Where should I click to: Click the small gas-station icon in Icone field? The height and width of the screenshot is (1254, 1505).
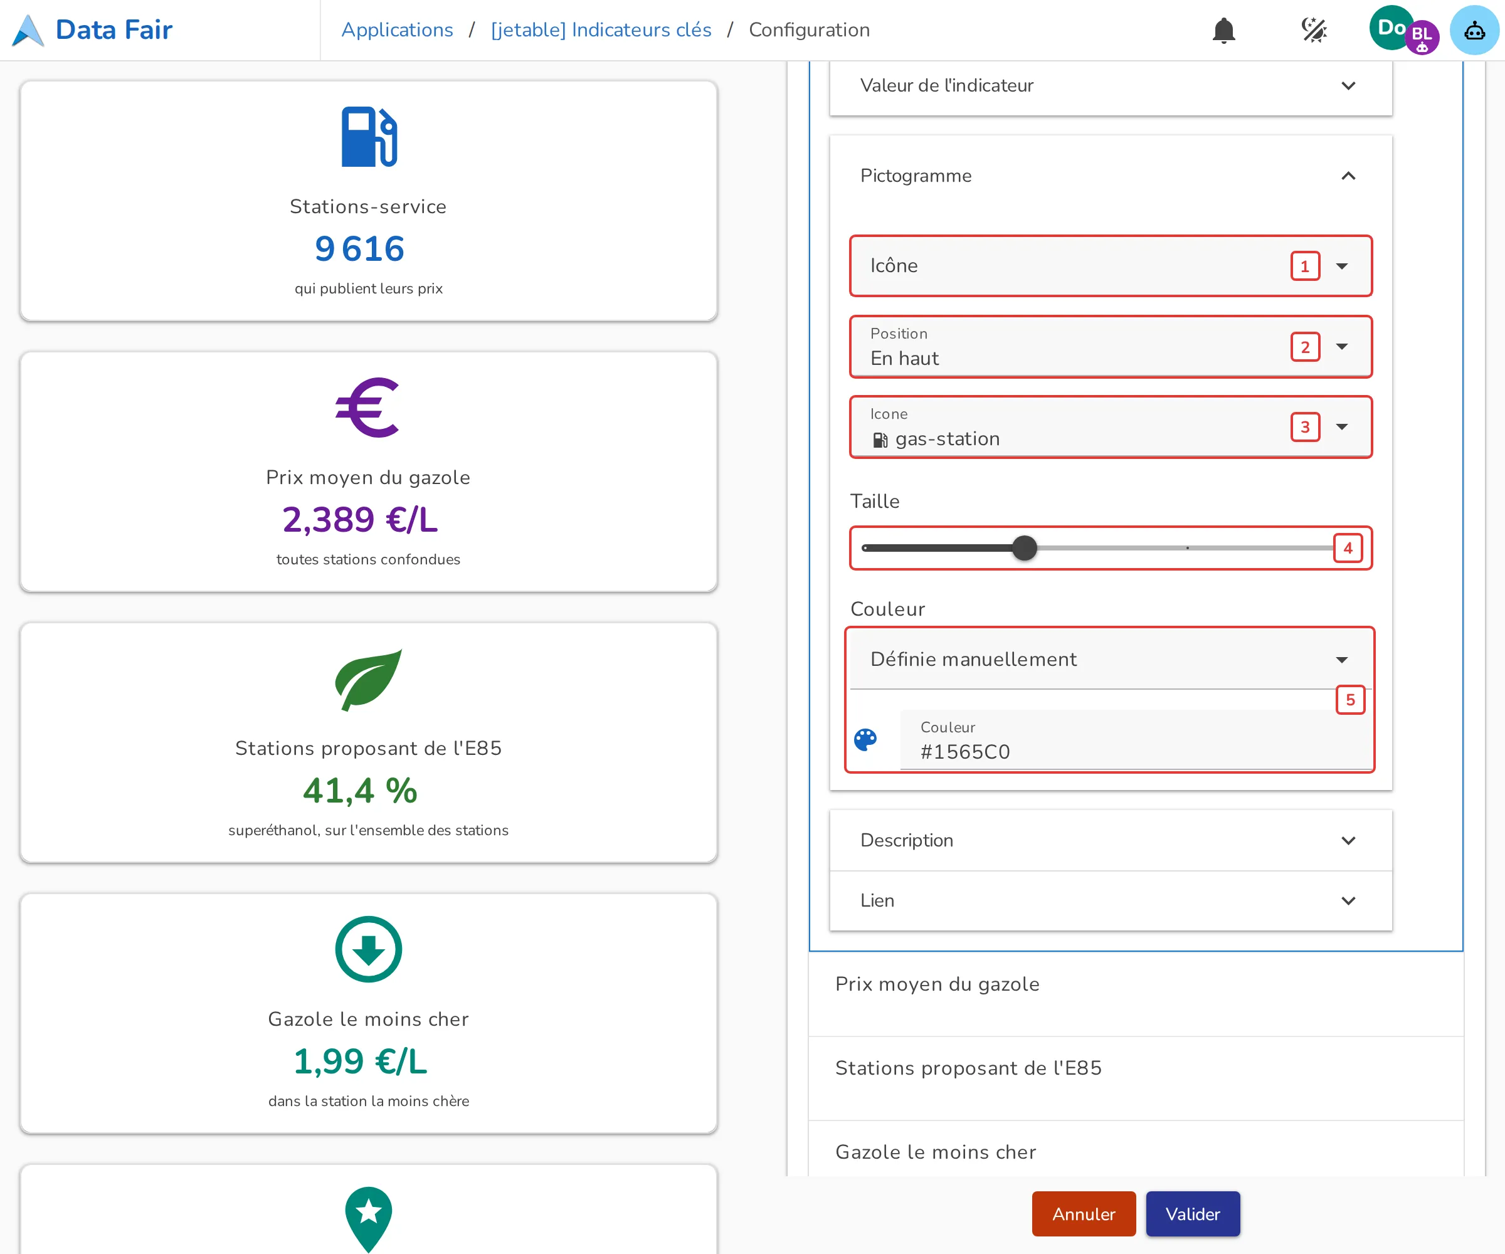coord(880,440)
